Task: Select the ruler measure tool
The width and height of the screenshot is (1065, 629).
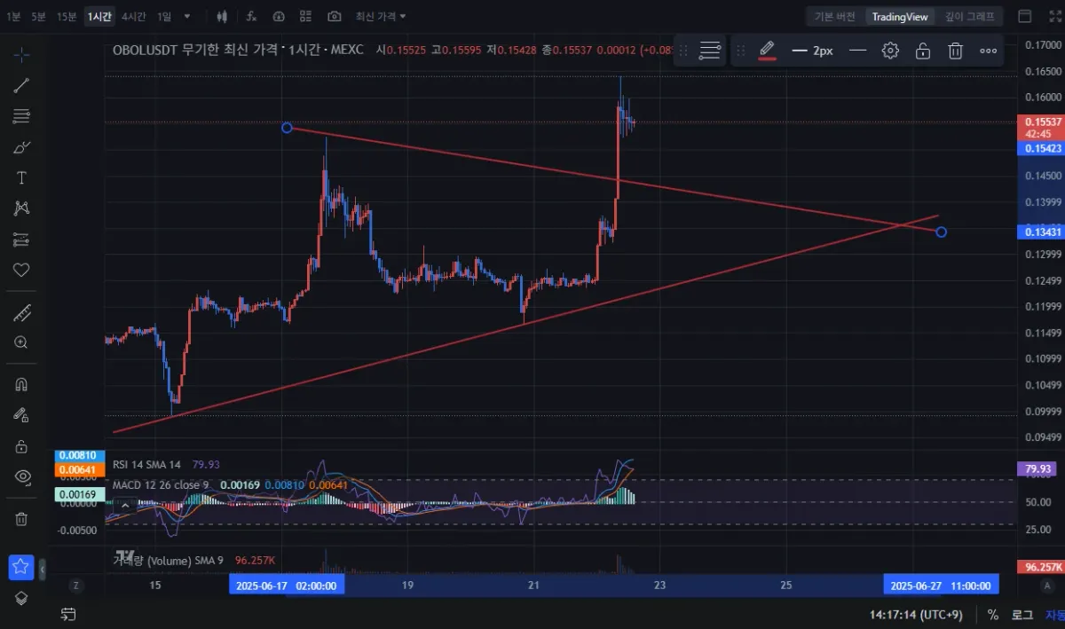Action: point(21,312)
